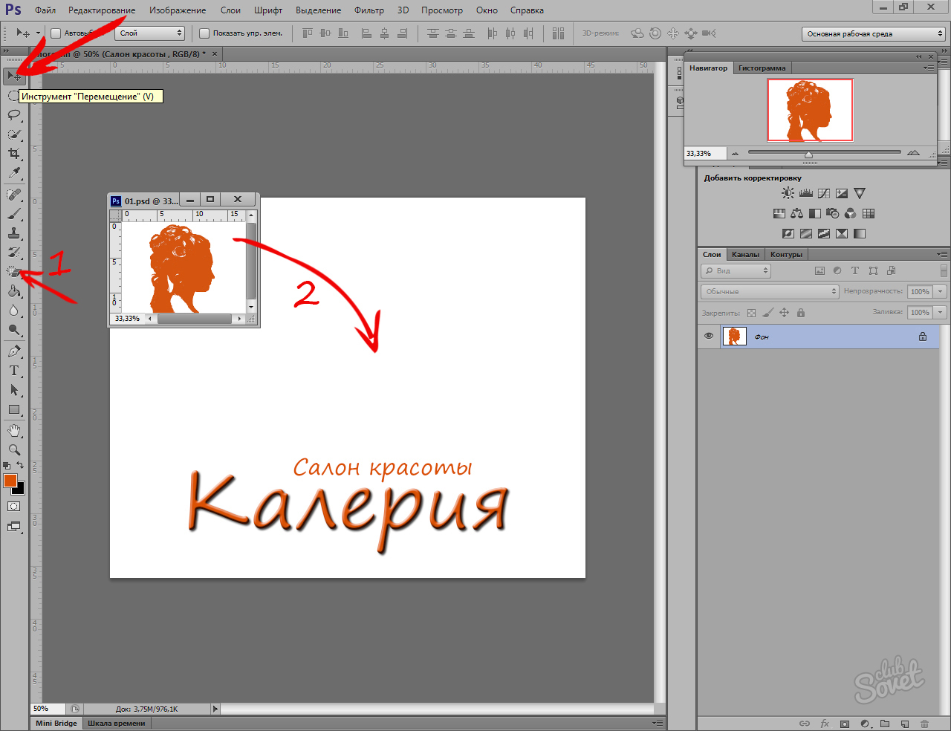Viewport: 951px width, 731px height.
Task: Click the Фон layer thumbnail
Action: pos(734,337)
